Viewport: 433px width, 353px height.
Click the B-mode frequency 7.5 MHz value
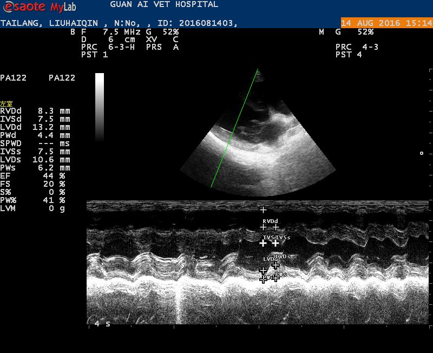[121, 32]
